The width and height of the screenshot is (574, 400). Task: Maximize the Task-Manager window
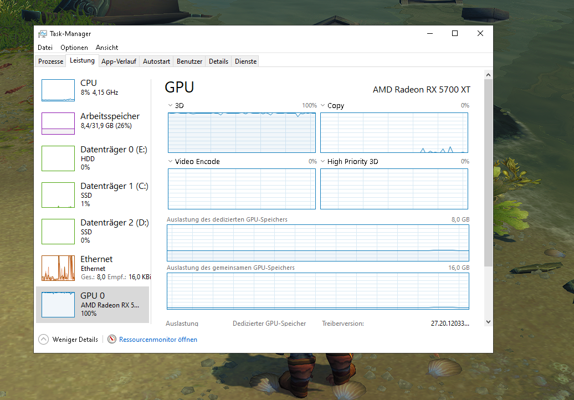click(x=455, y=33)
